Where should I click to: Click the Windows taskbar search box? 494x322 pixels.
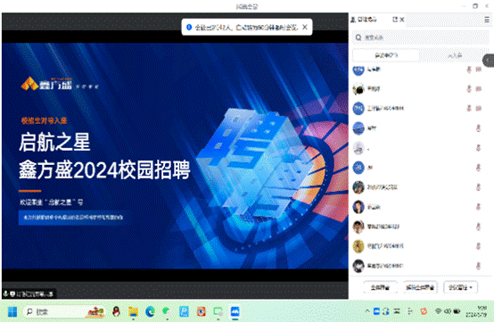point(64,312)
